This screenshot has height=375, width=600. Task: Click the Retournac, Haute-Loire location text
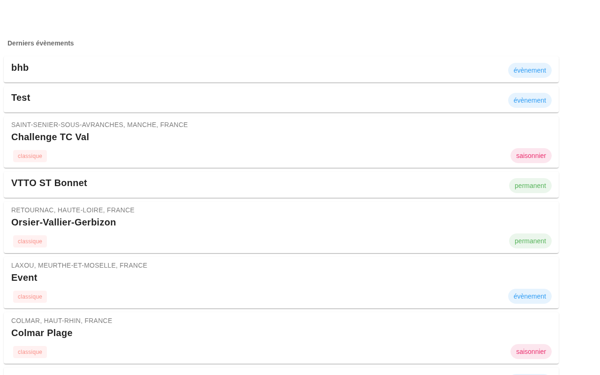(73, 210)
